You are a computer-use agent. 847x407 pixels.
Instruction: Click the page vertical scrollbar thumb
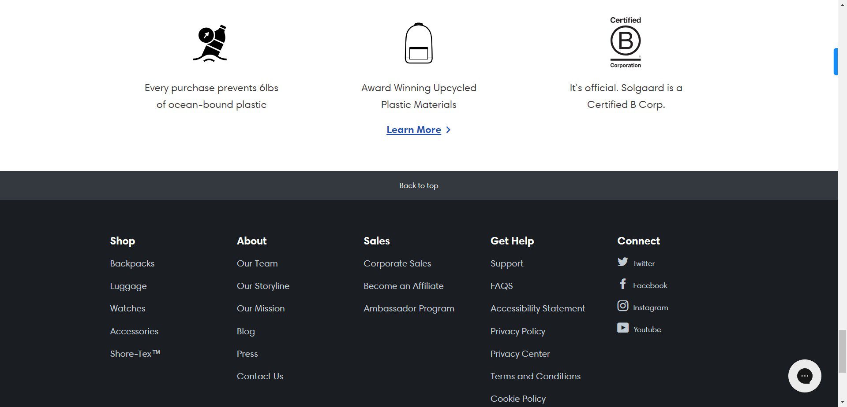(842, 351)
